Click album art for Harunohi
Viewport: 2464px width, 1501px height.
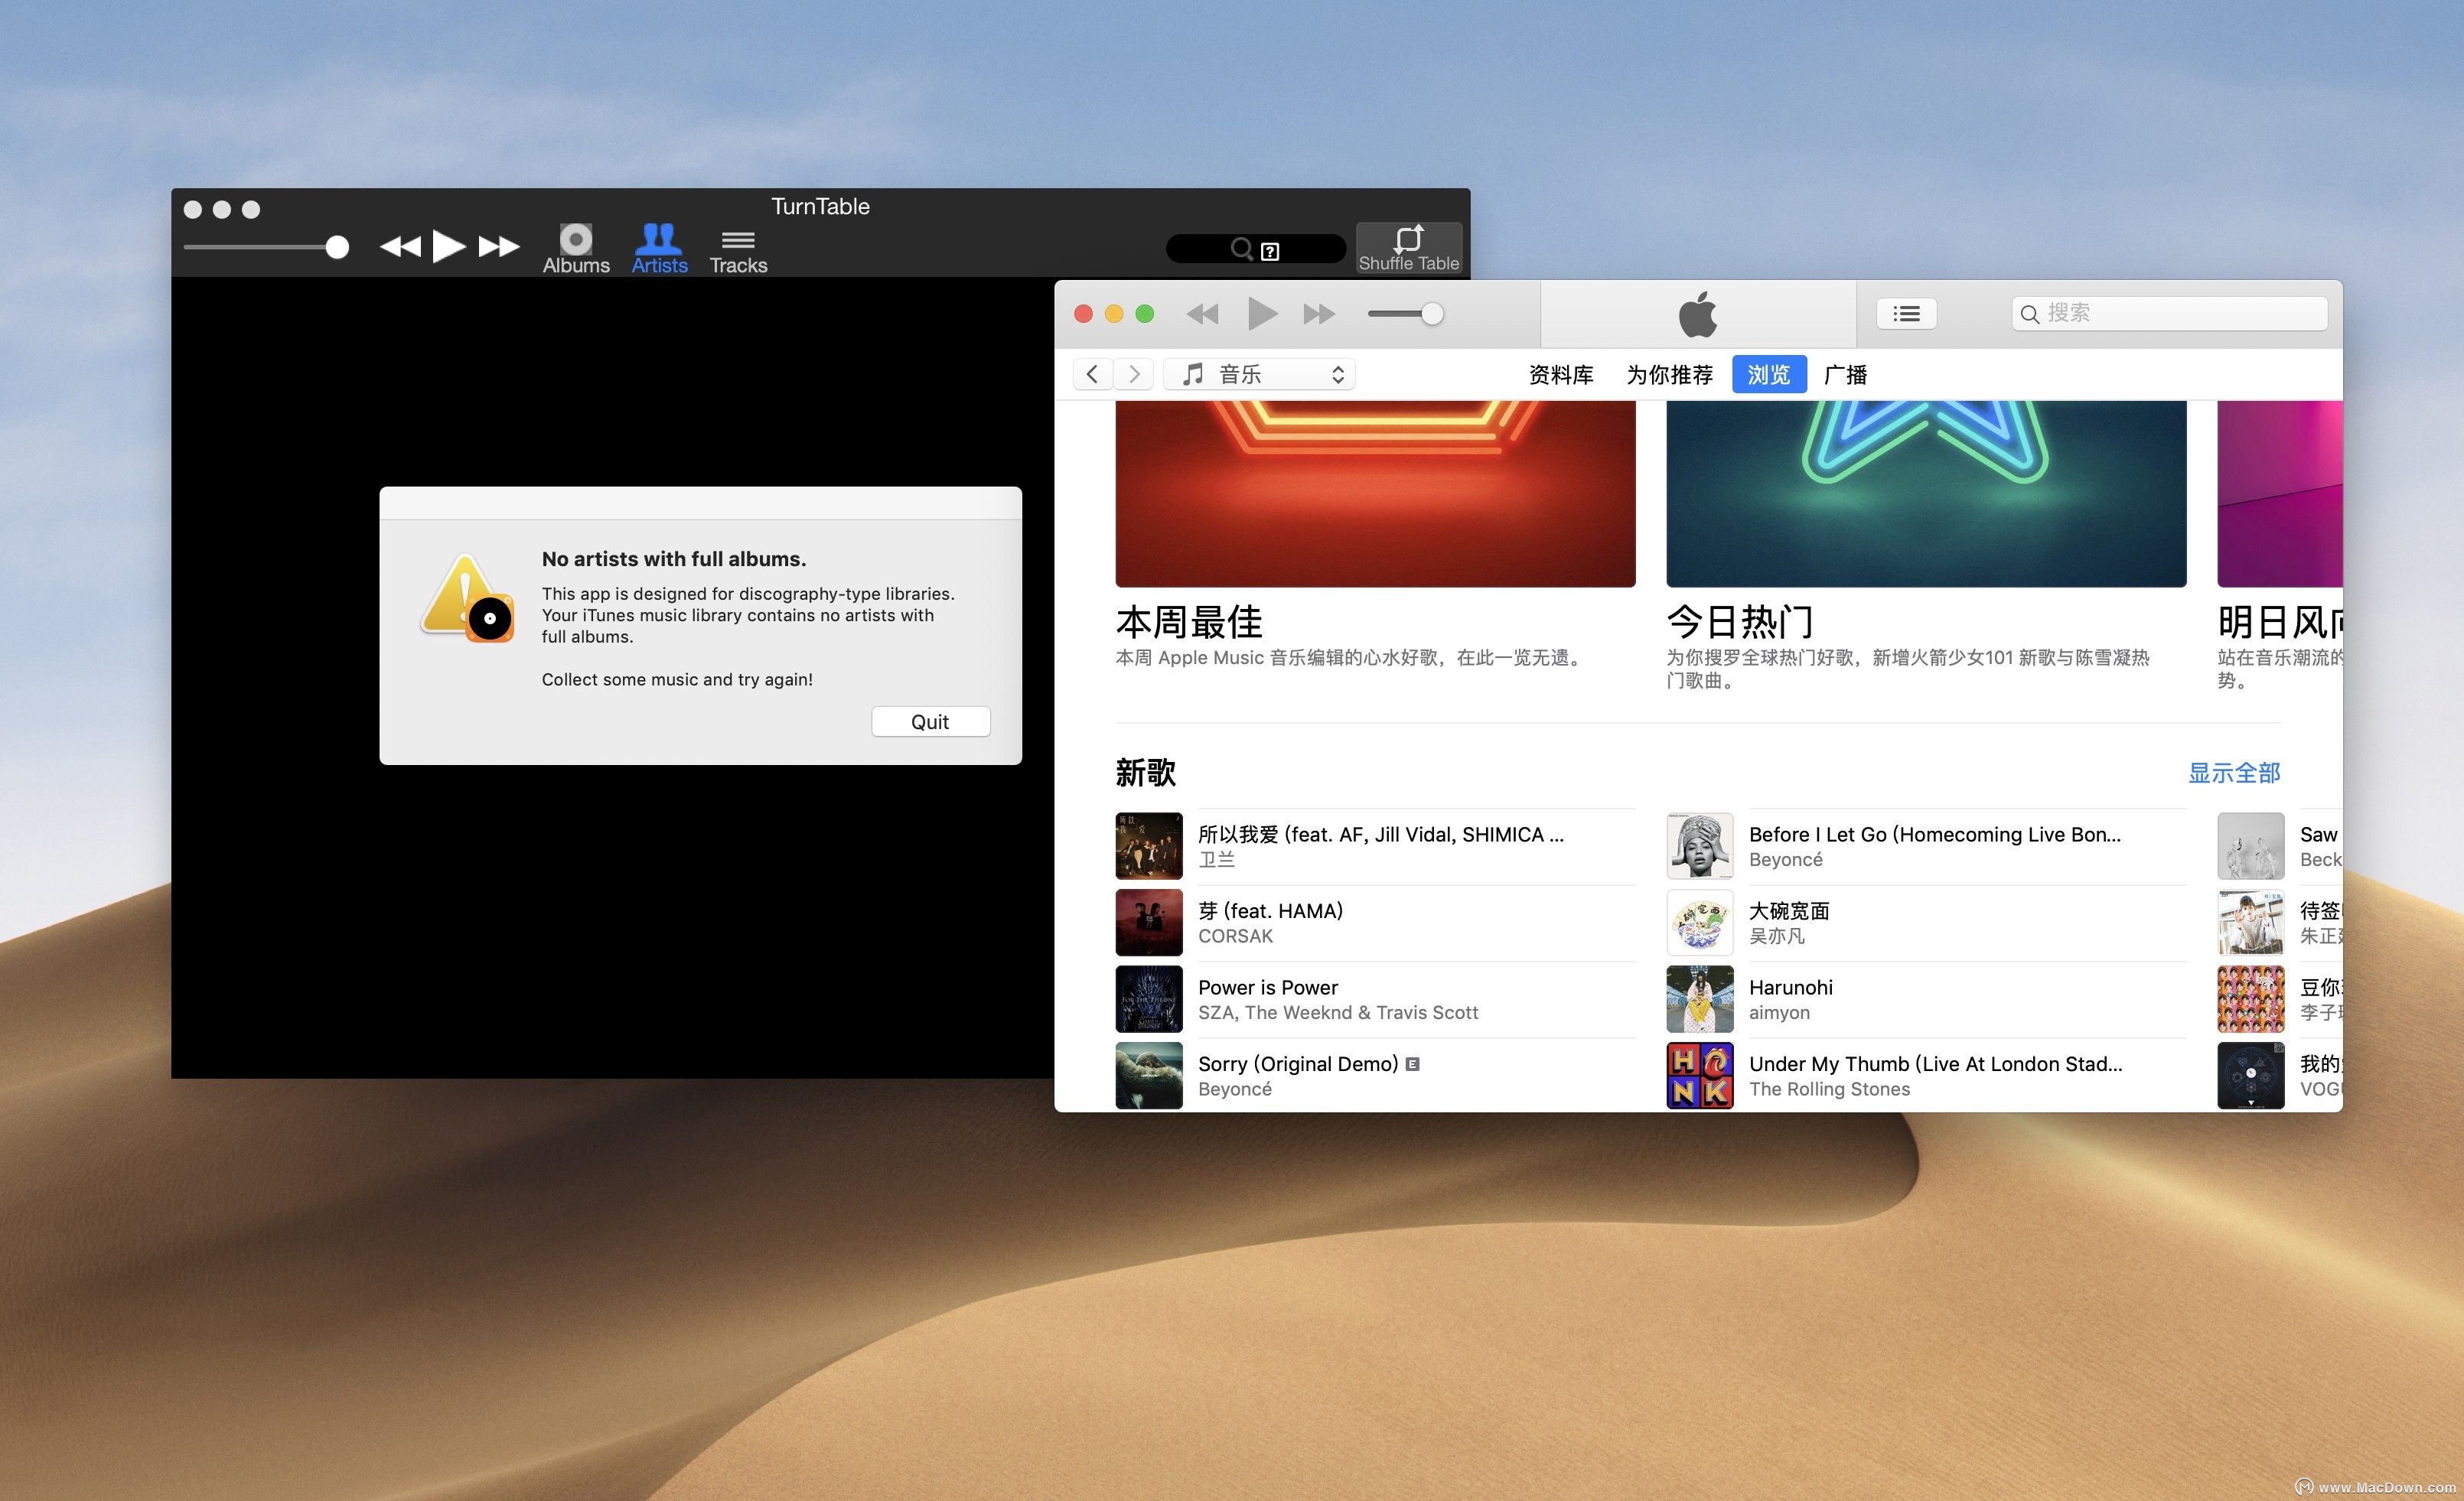point(1700,999)
